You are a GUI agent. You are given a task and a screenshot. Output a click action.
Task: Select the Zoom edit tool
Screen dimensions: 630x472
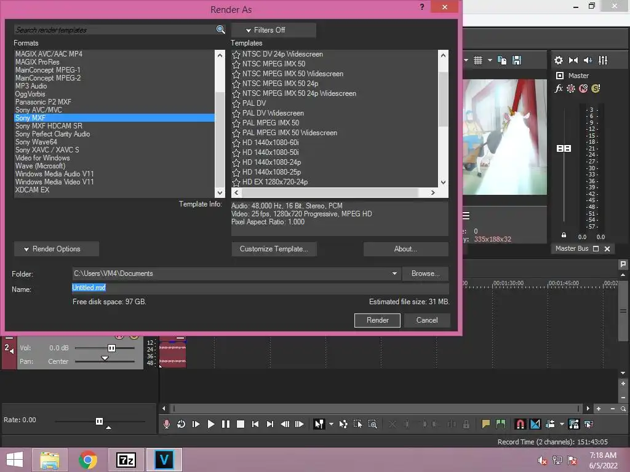[x=372, y=424]
